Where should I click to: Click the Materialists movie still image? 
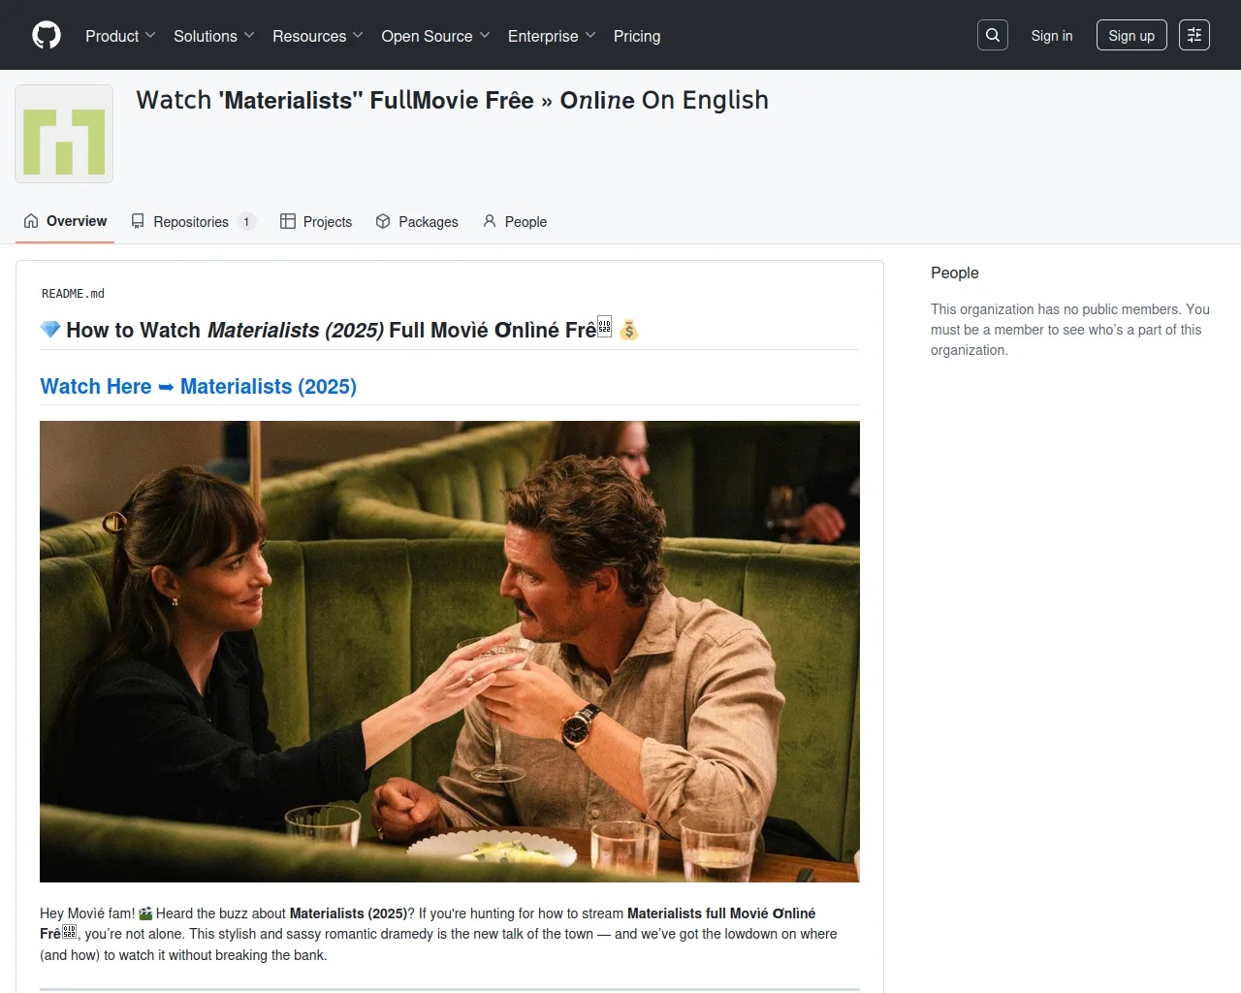(x=450, y=651)
